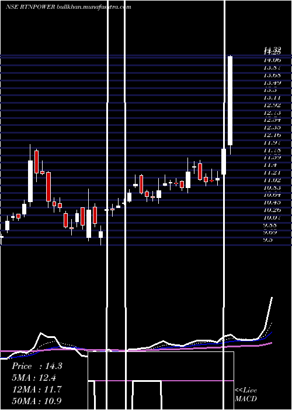Click the 'Price : 14.3' readout
The height and width of the screenshot is (410, 292).
tap(37, 366)
